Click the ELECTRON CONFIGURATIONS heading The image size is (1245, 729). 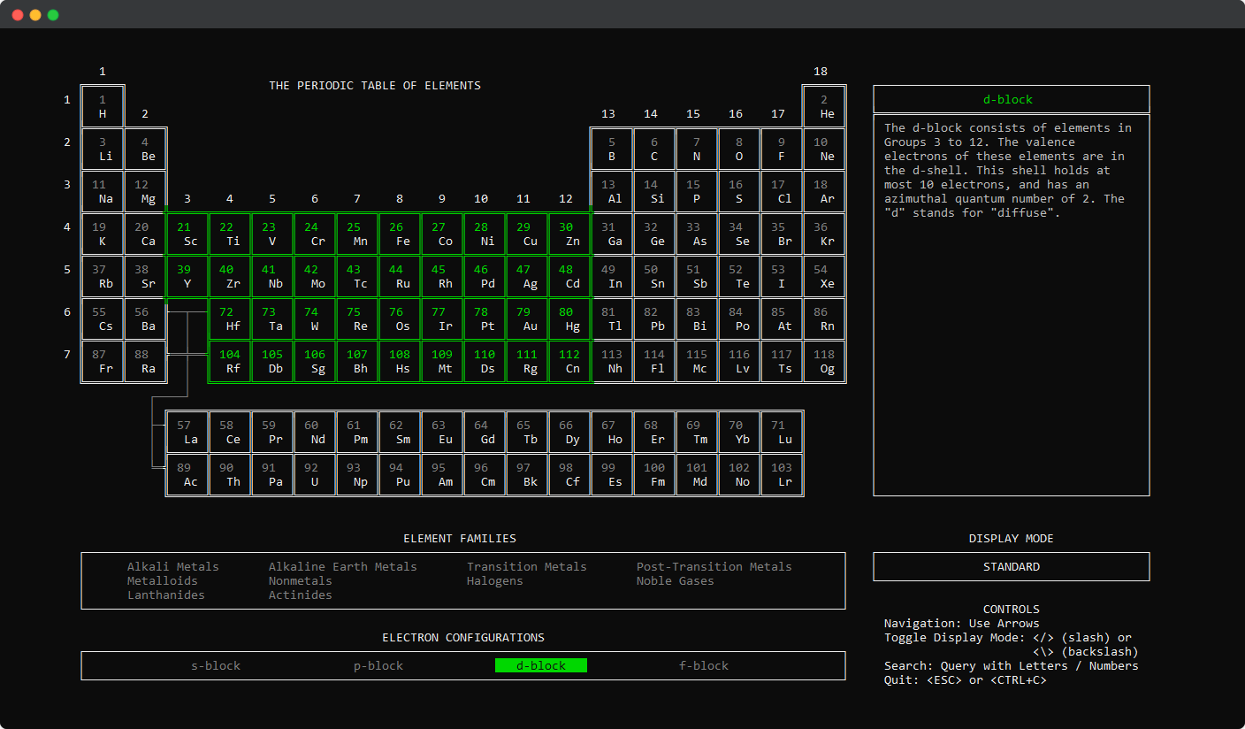[x=463, y=637]
